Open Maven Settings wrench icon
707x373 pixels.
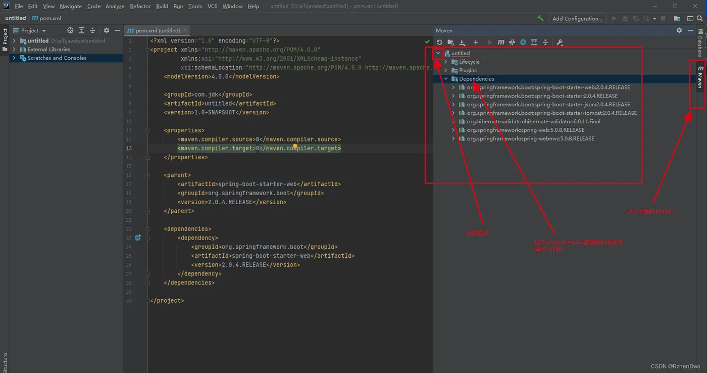[x=560, y=42]
